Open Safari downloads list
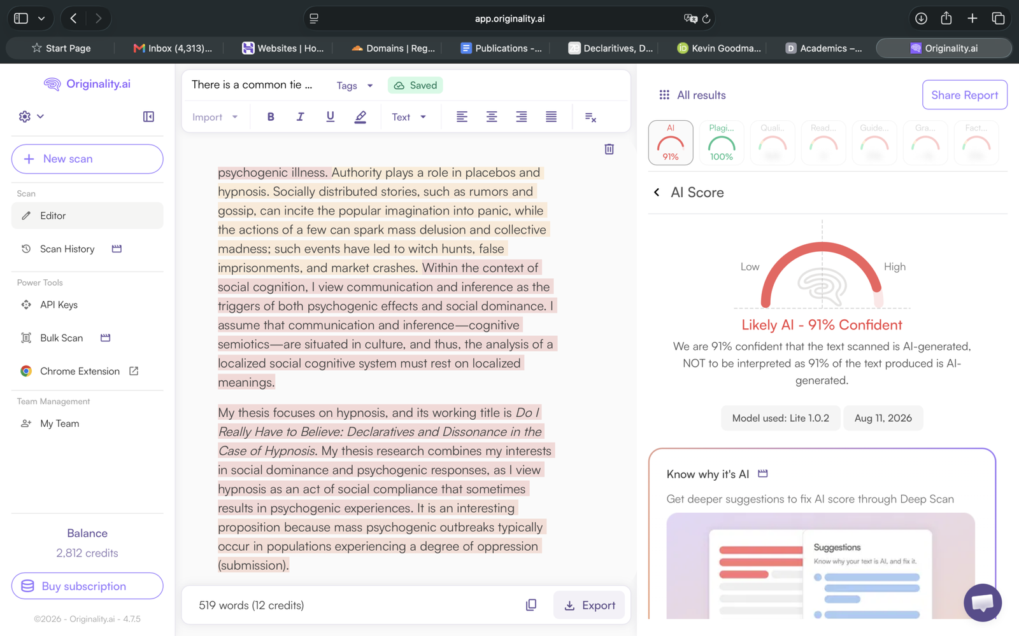 pos(921,18)
